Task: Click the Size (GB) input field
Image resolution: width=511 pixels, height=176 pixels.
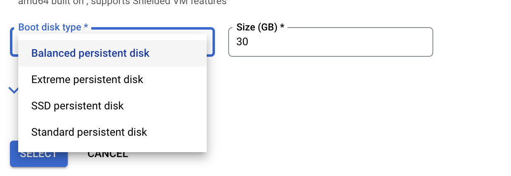Action: coord(330,42)
